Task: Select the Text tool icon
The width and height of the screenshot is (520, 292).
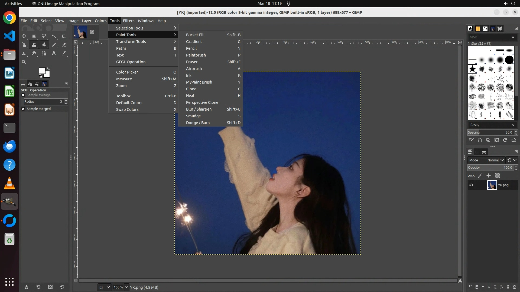Action: (54, 53)
